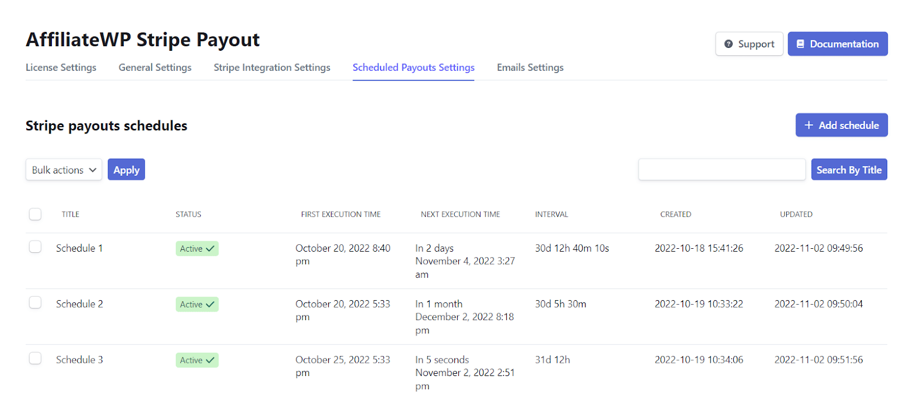Click the Support question mark icon
913x400 pixels.
tap(729, 44)
